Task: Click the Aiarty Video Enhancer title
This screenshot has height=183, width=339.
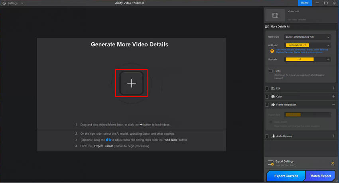Action: [x=130, y=3]
